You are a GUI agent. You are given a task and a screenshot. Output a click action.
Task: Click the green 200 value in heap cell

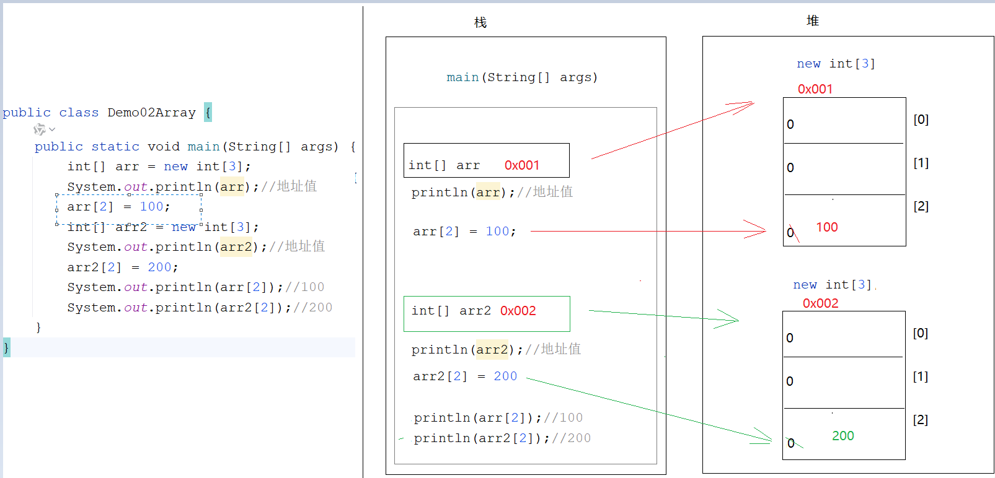[842, 436]
